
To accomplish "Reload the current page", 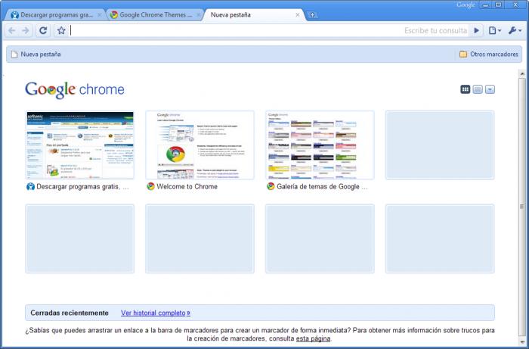I will [43, 31].
